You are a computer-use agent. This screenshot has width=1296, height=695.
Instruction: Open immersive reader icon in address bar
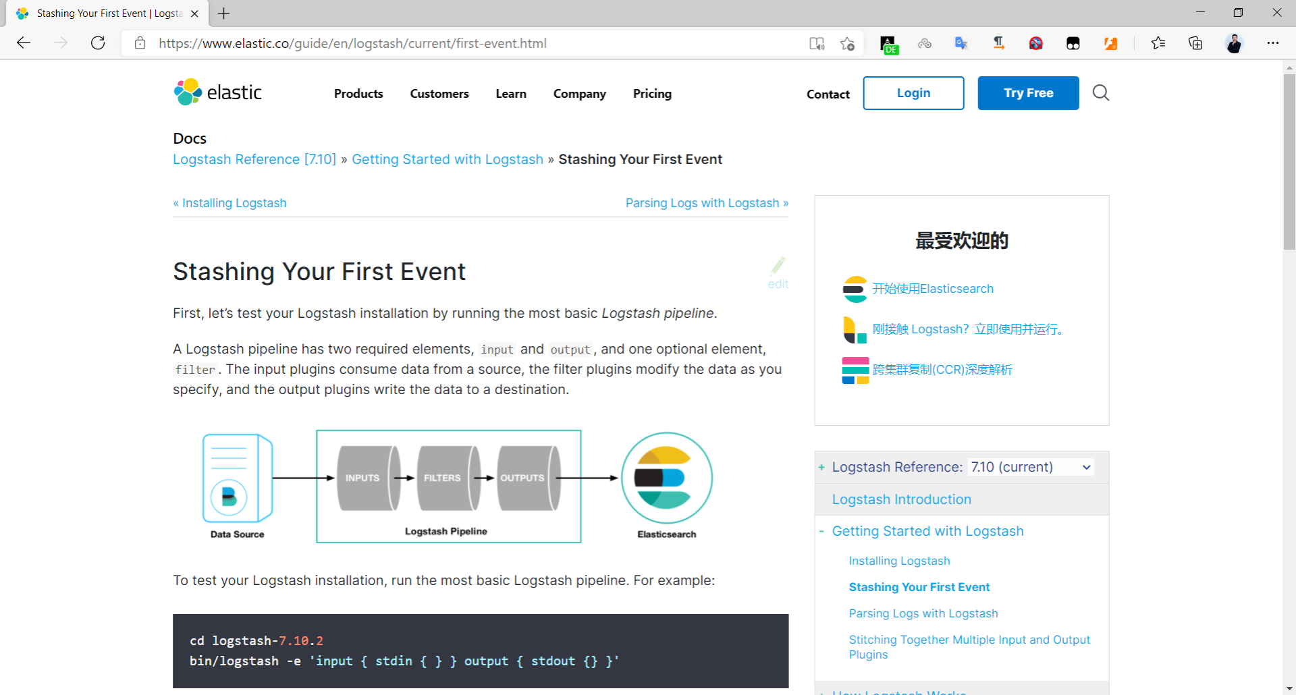coord(817,43)
